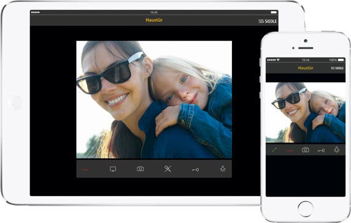Toggle the crossed-out microphone mute icon
The height and width of the screenshot is (223, 351).
tap(168, 168)
